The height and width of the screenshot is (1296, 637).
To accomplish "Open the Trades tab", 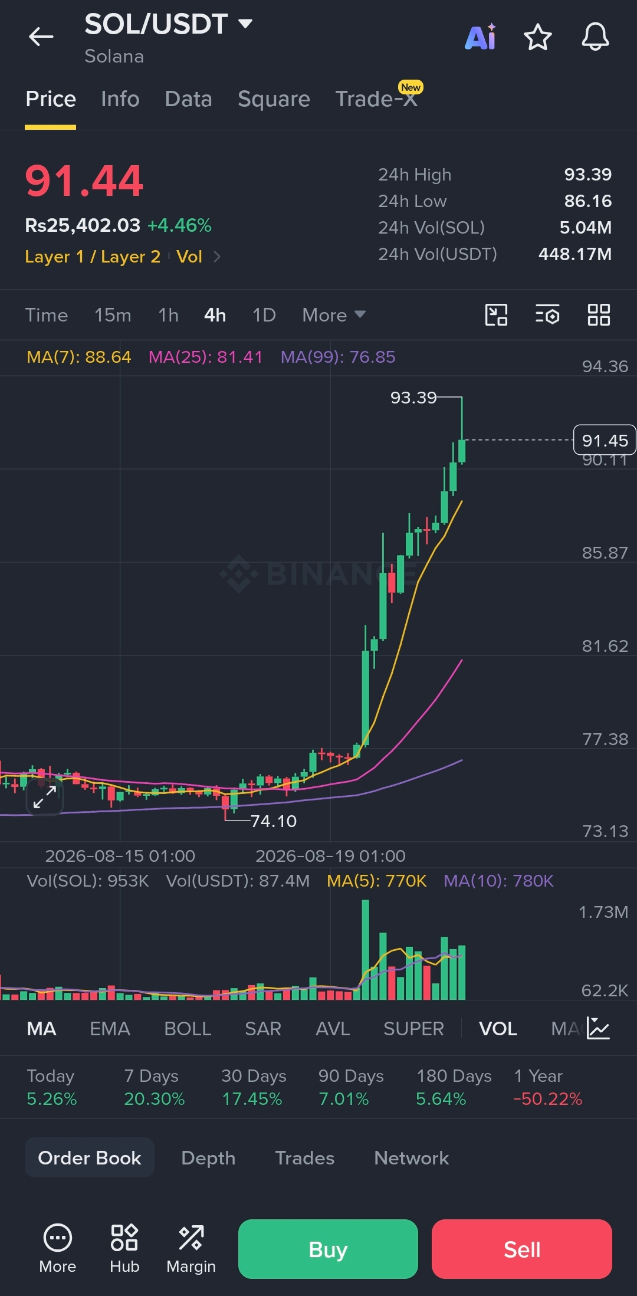I will (305, 1158).
